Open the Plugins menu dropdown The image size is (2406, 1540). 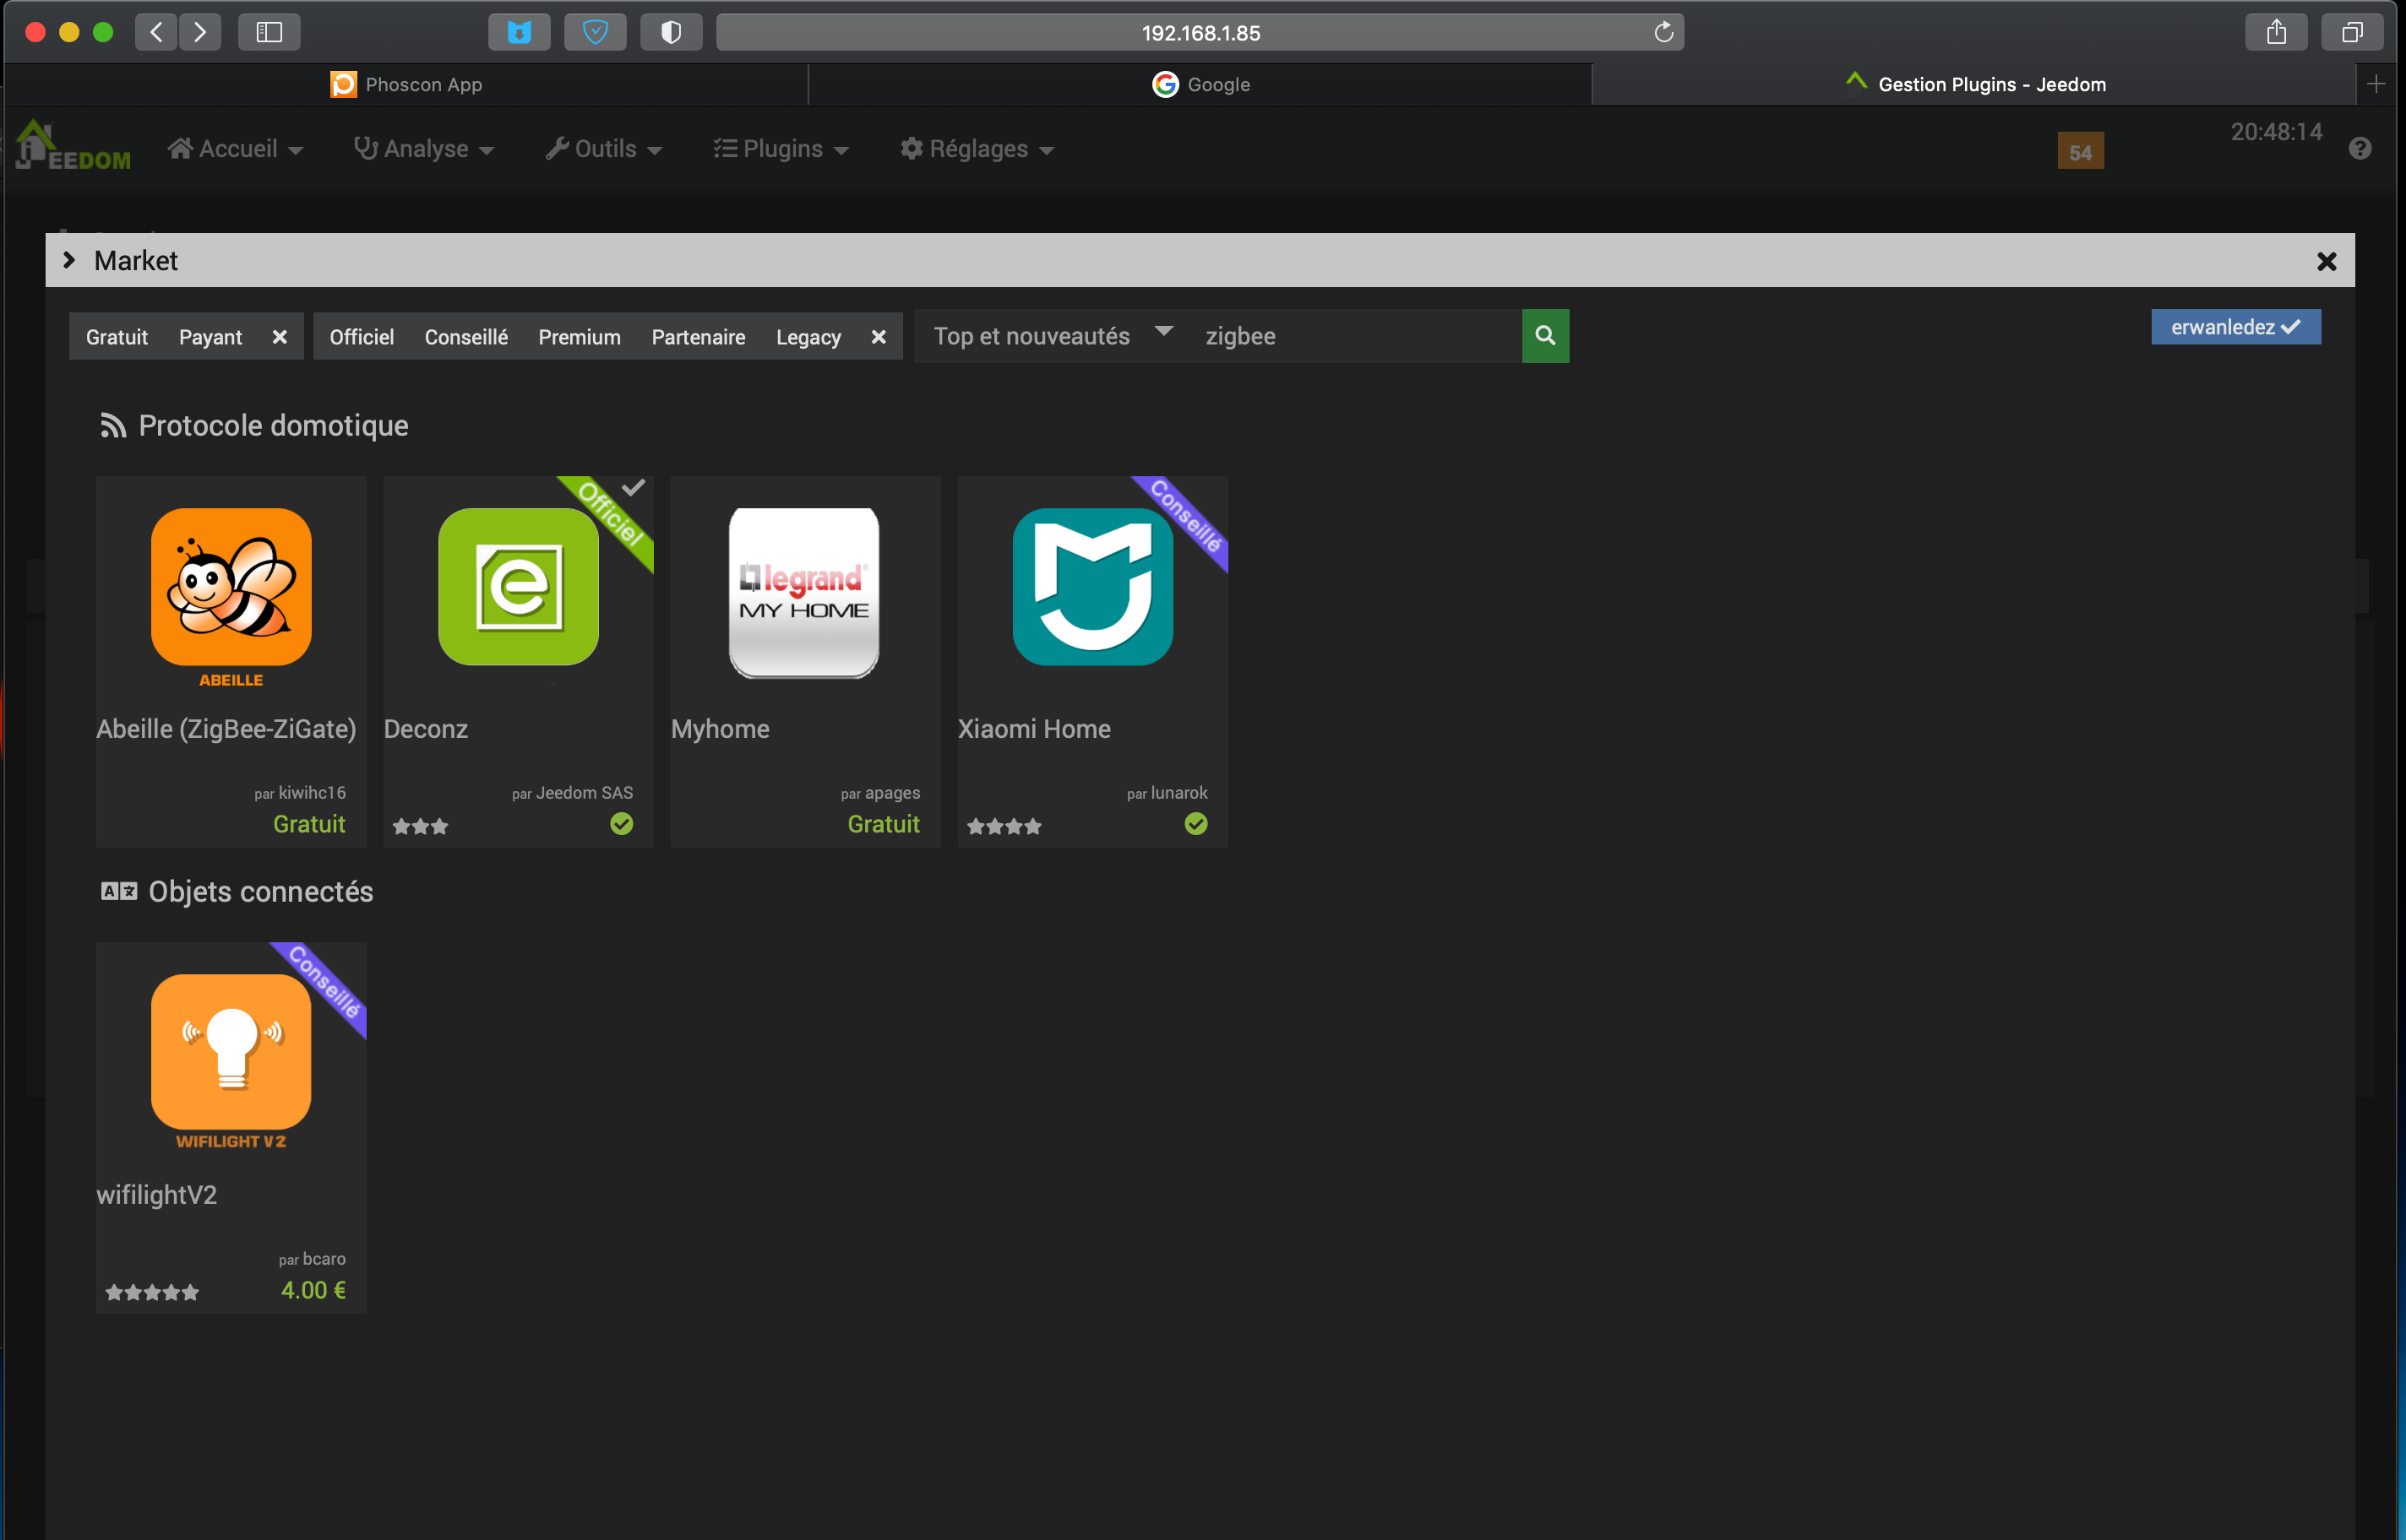781,149
